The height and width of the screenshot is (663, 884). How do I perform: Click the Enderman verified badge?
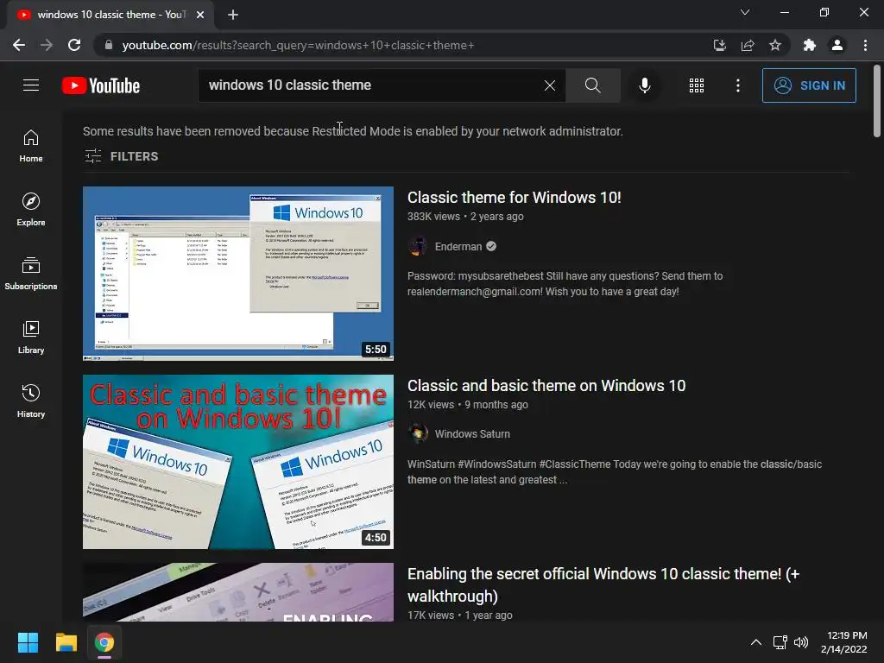click(x=491, y=246)
